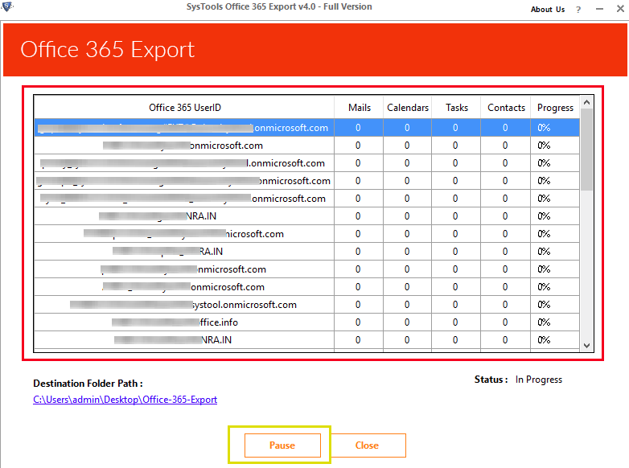Click the scroll down arrow of user list
The height and width of the screenshot is (468, 629).
pos(586,345)
